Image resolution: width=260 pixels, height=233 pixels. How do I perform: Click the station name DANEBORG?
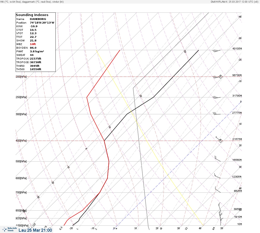[38, 19]
